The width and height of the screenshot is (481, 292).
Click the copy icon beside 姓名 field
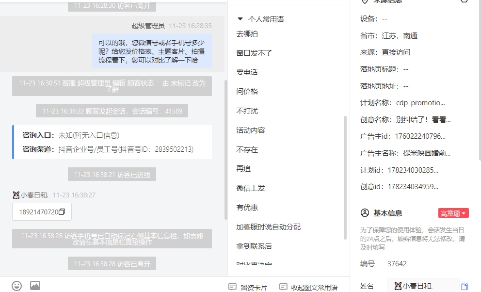coord(465,286)
